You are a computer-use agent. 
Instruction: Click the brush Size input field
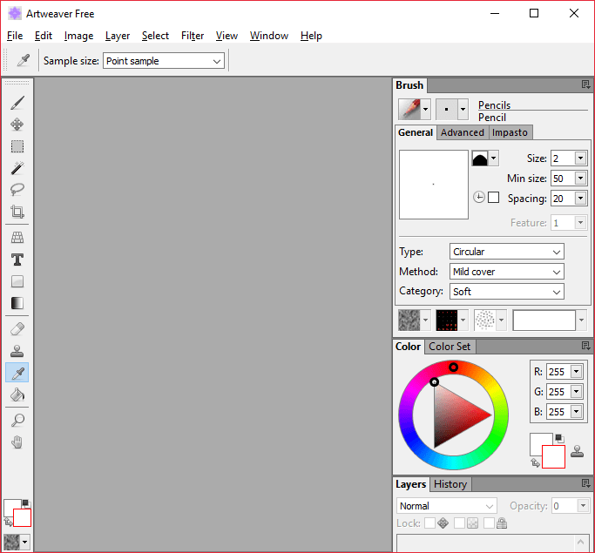pyautogui.click(x=561, y=158)
